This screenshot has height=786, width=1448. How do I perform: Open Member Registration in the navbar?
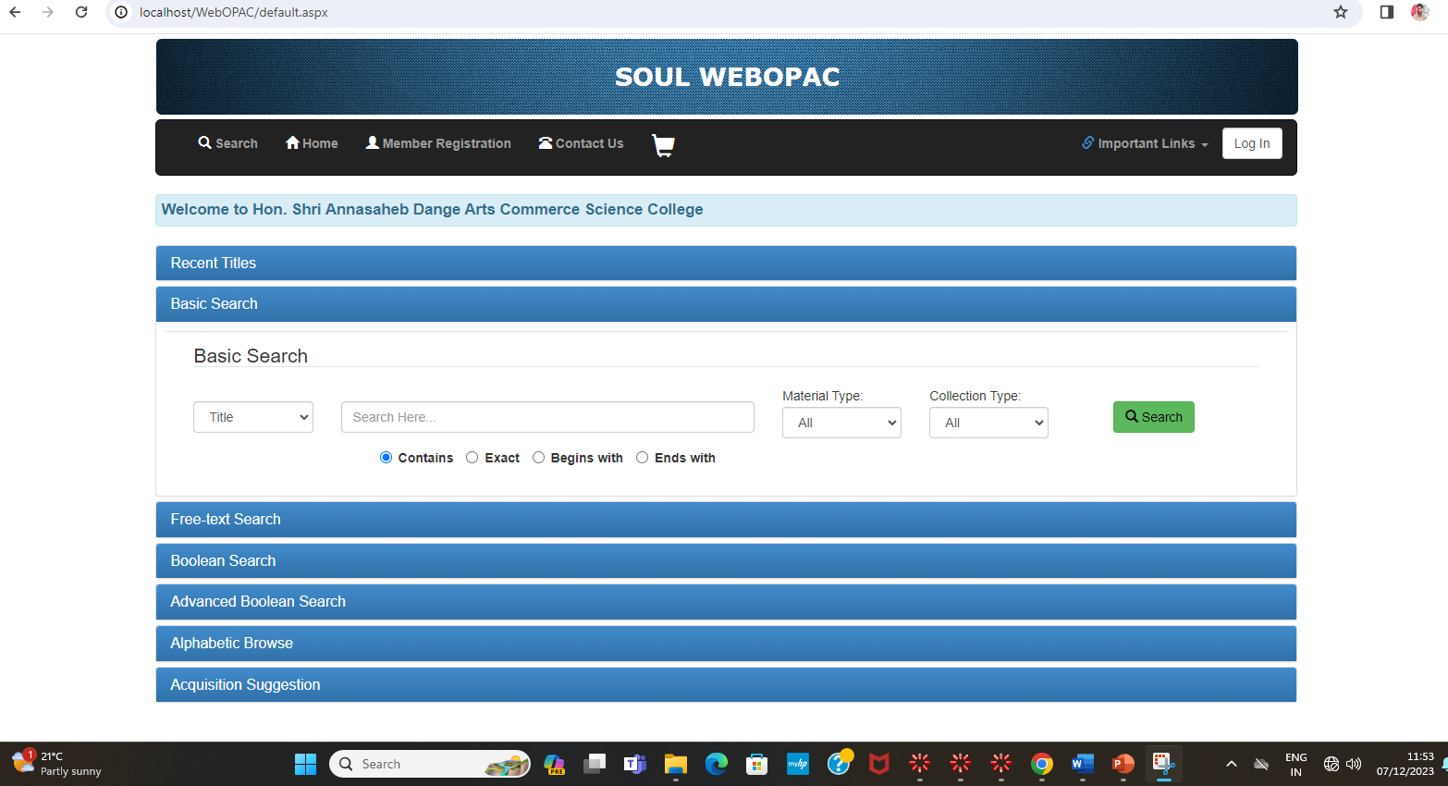438,143
